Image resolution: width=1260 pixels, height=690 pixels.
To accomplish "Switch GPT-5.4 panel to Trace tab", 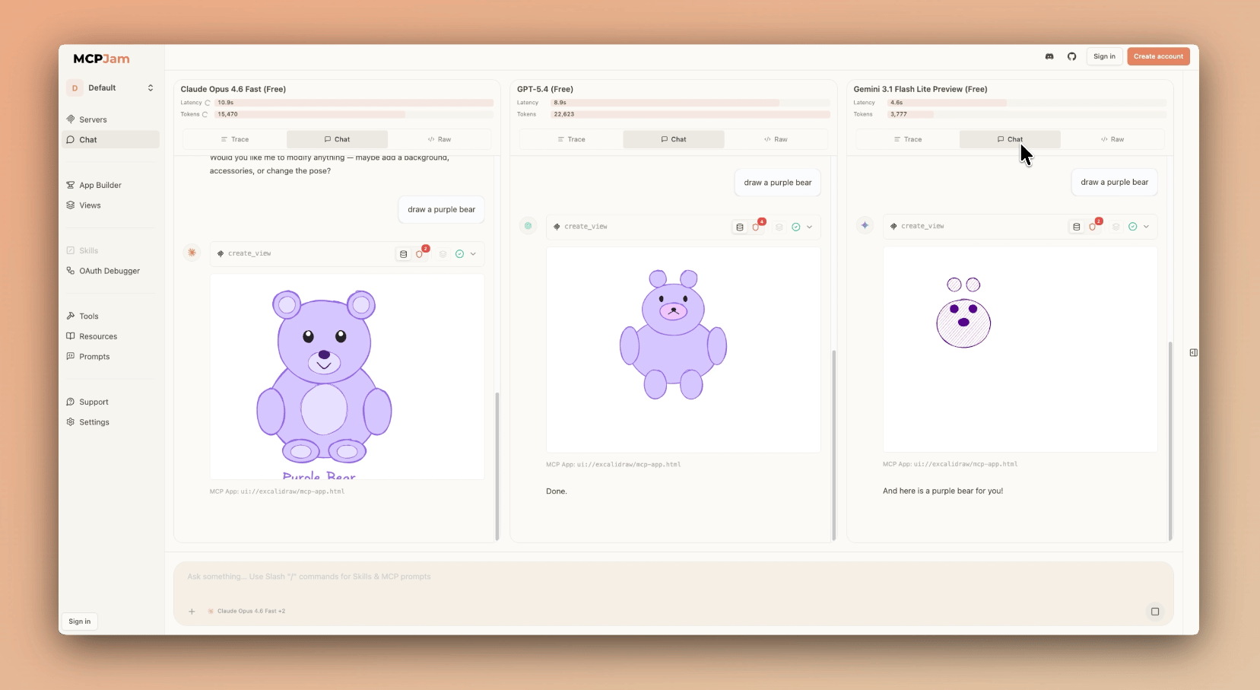I will pyautogui.click(x=572, y=139).
